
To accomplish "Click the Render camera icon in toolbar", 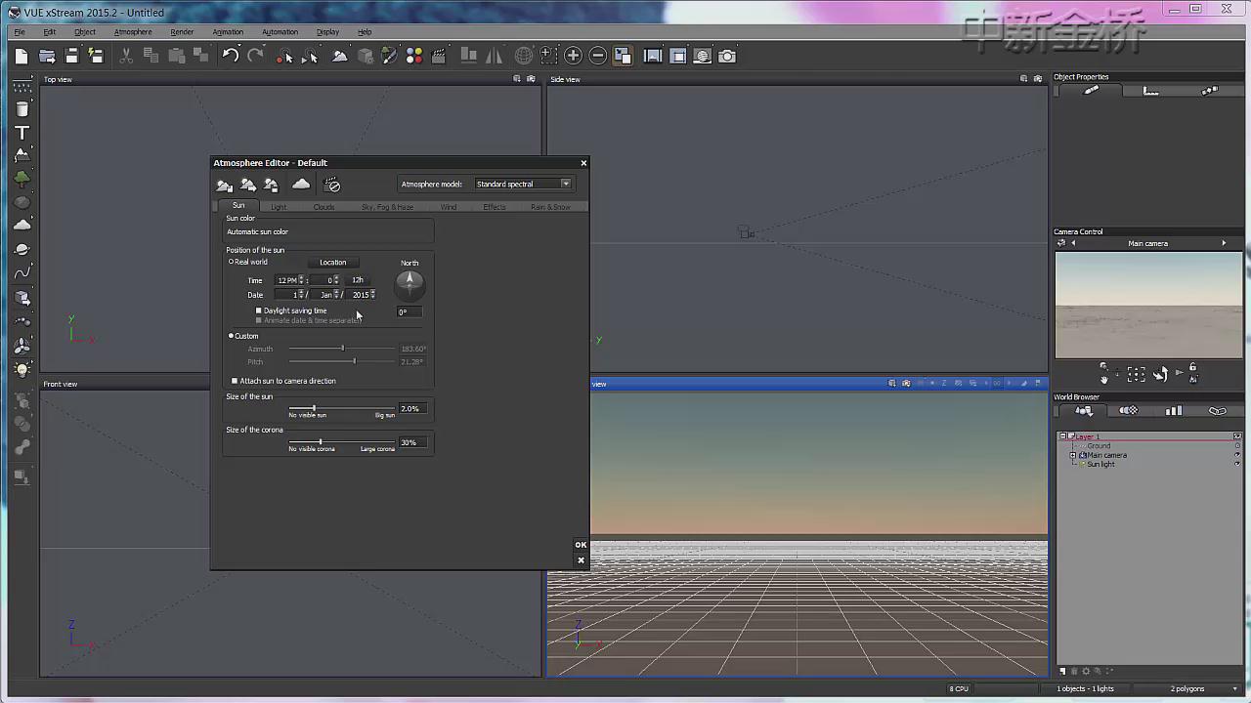I will coord(727,57).
